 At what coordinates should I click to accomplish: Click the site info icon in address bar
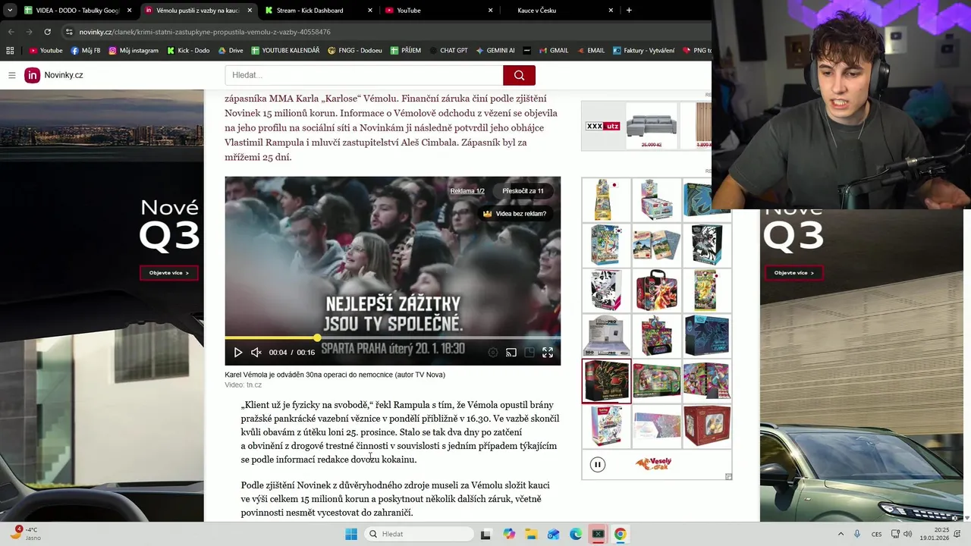coord(69,32)
